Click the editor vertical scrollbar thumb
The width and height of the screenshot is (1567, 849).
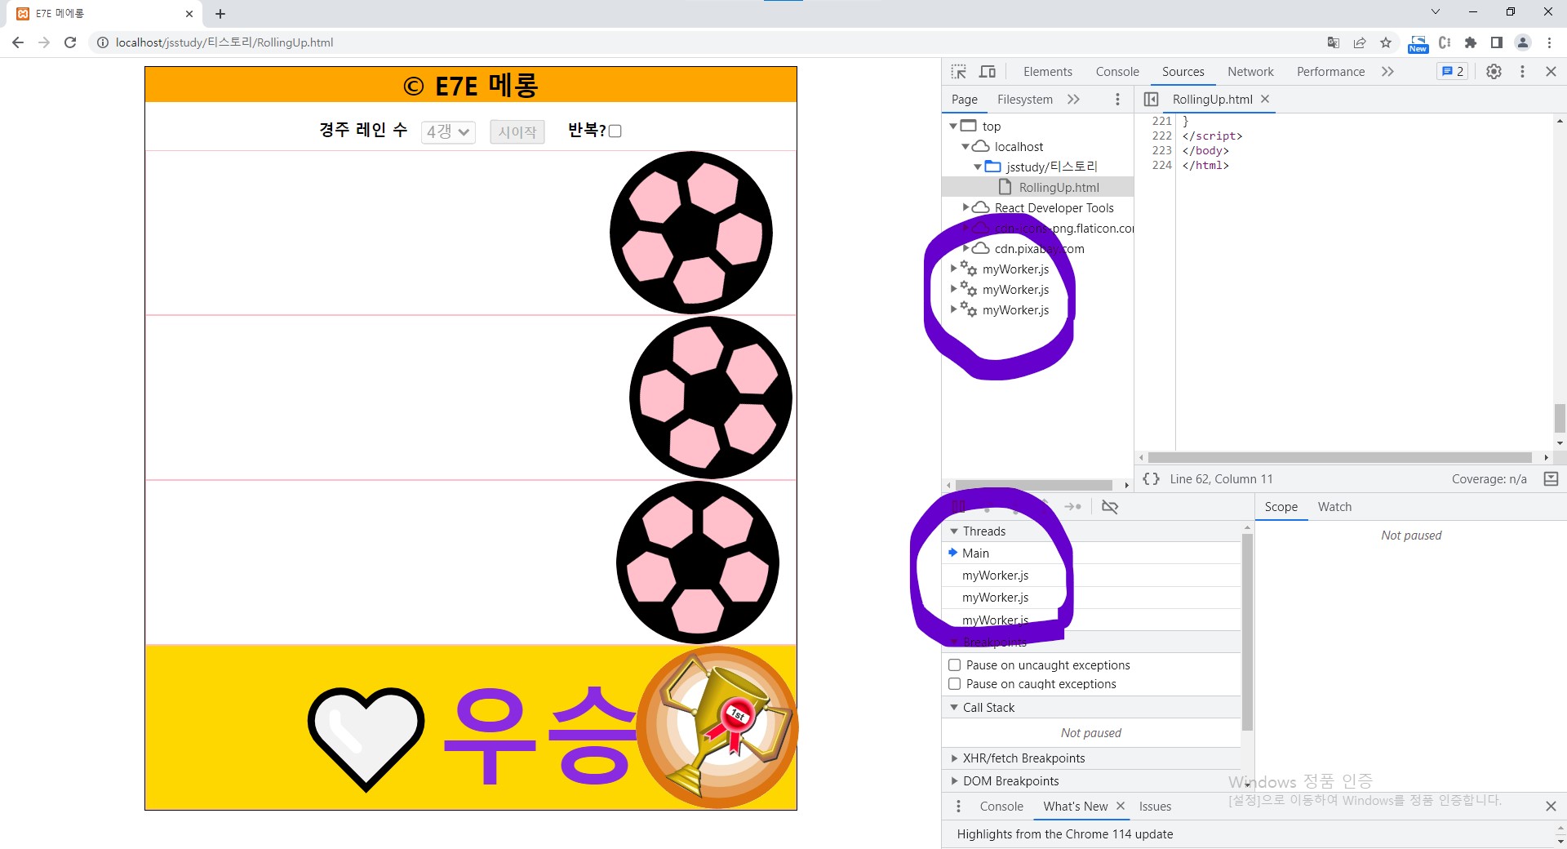coord(1560,418)
